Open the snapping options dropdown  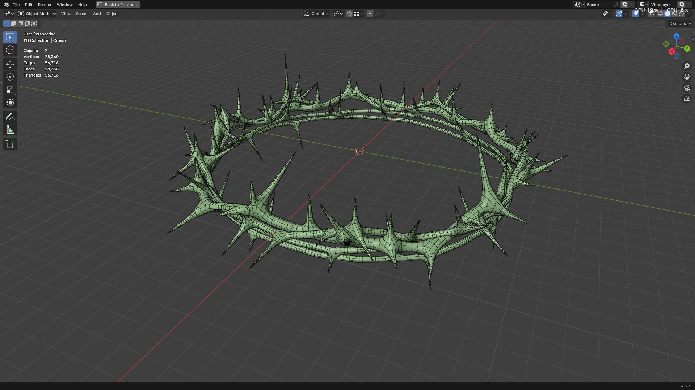coord(359,14)
